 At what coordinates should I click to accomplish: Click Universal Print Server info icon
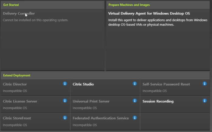(135, 101)
